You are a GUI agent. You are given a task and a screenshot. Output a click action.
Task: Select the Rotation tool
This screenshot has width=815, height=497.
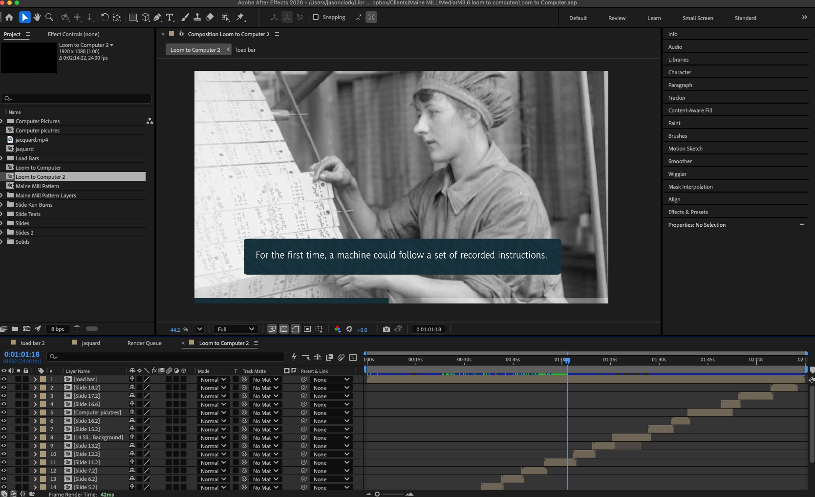point(105,18)
